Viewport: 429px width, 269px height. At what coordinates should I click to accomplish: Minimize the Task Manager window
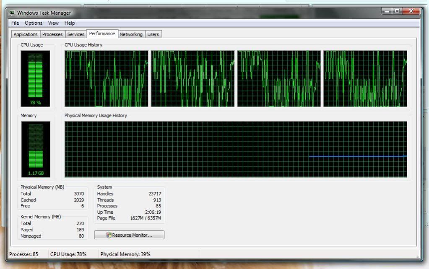pos(387,11)
